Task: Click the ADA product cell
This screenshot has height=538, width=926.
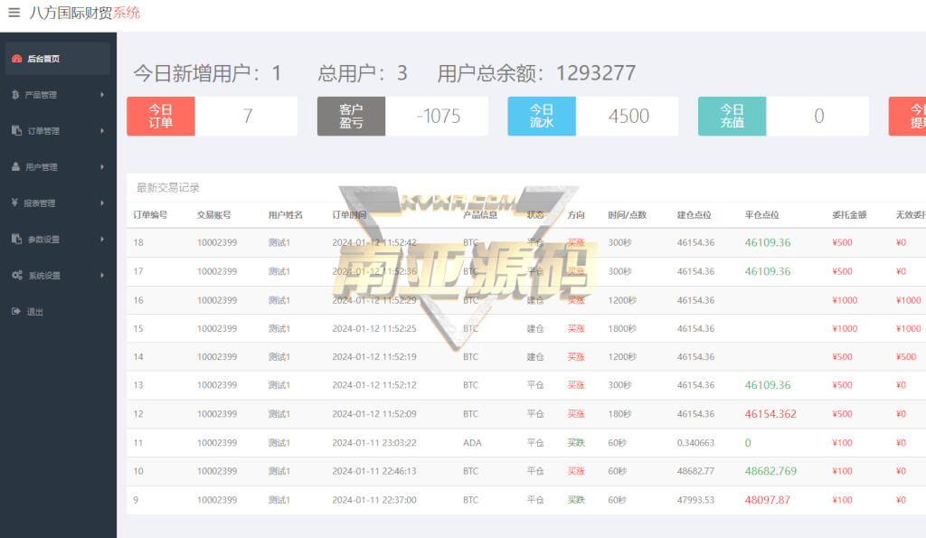Action: [x=472, y=442]
